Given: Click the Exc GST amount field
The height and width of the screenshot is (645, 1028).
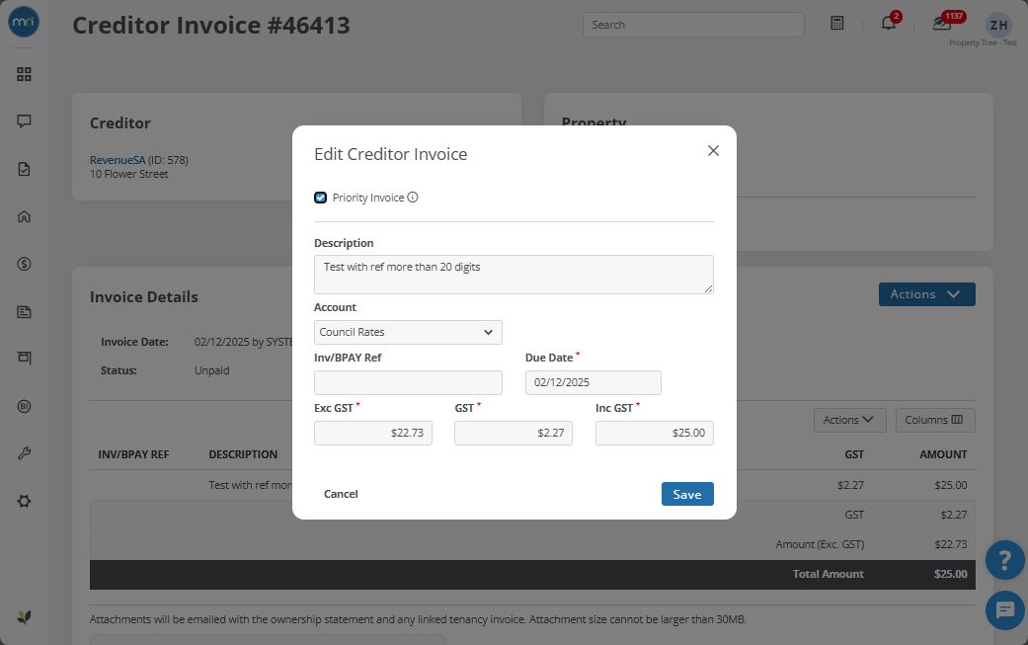Looking at the screenshot, I should click(x=373, y=434).
